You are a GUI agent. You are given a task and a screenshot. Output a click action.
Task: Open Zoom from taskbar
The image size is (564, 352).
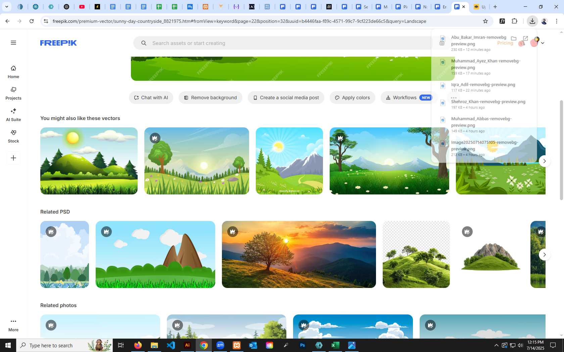click(220, 345)
